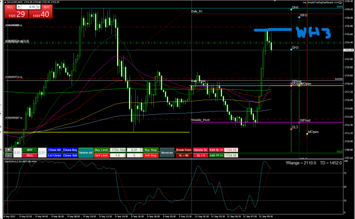Click the top SELL one-click button
Screen dimensions: 355x219
coord(10,7)
